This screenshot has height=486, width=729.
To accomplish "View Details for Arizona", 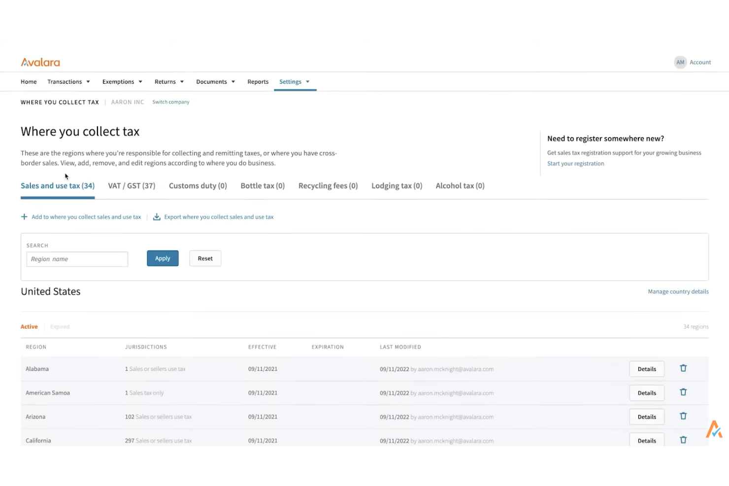I will tap(646, 416).
